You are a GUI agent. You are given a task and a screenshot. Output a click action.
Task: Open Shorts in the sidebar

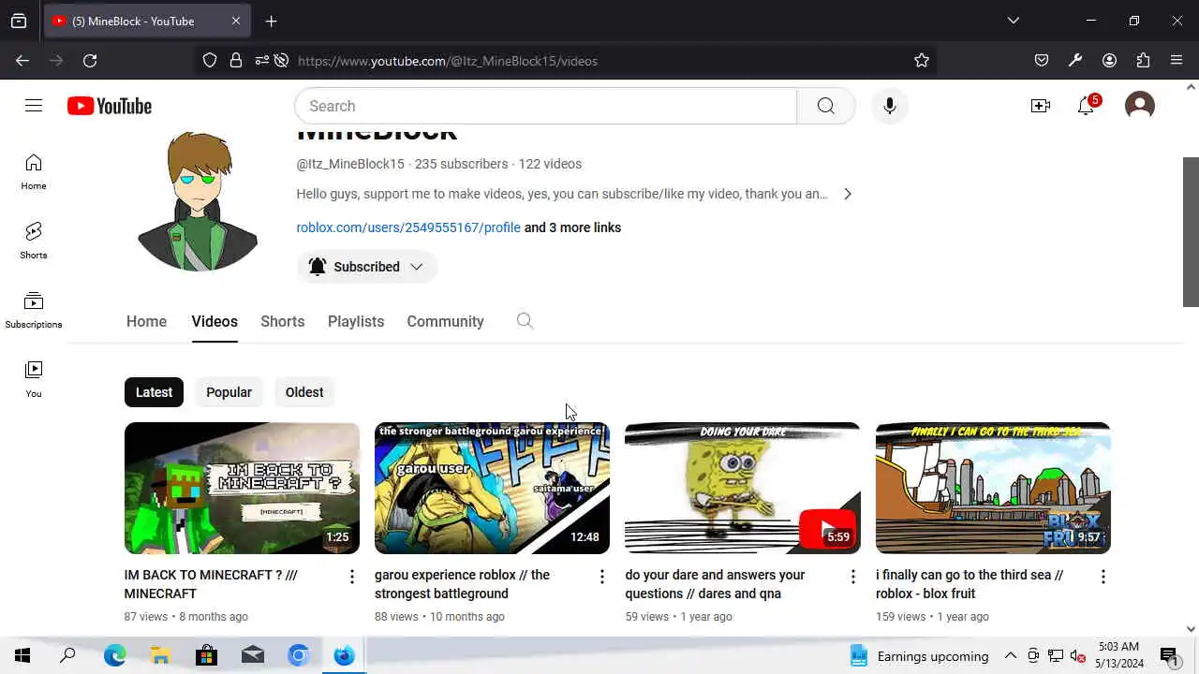coord(34,241)
